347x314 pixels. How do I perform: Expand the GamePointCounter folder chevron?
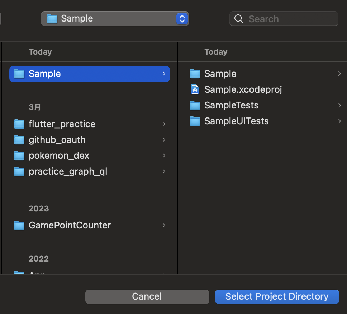(164, 225)
